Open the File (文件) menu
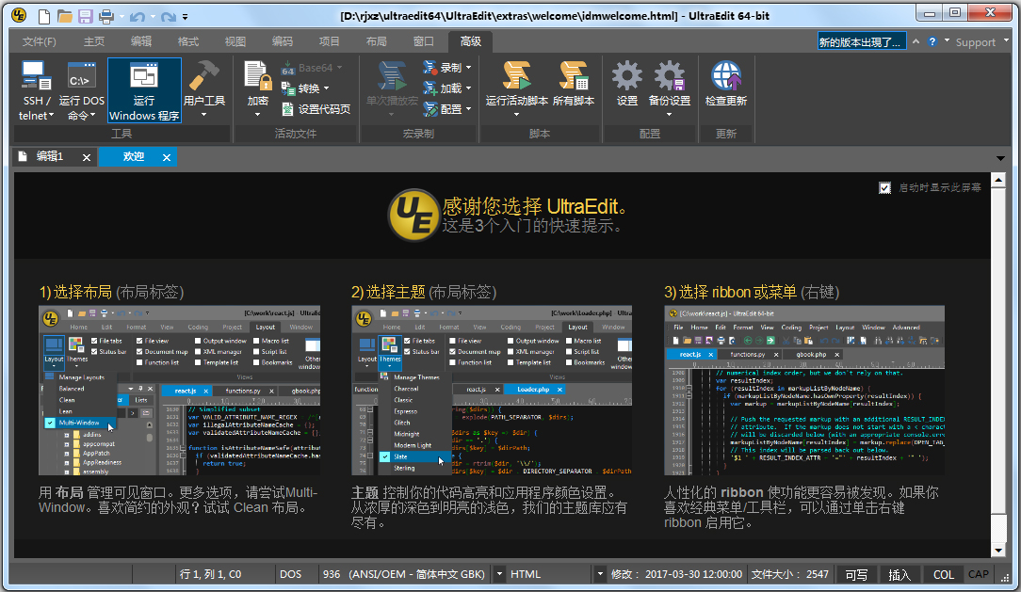The height and width of the screenshot is (592, 1021). pyautogui.click(x=39, y=41)
